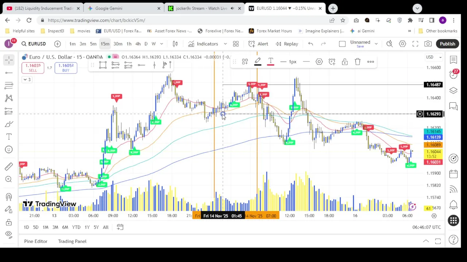Image resolution: width=467 pixels, height=262 pixels.
Task: Select the 1D date range
Action: point(26,227)
